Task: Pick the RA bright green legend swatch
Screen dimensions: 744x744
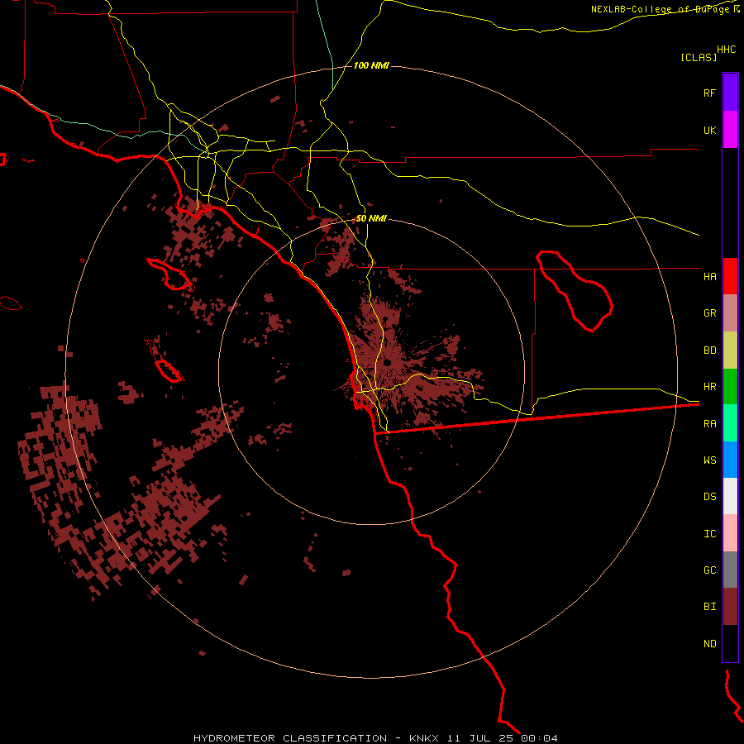Action: coord(730,423)
